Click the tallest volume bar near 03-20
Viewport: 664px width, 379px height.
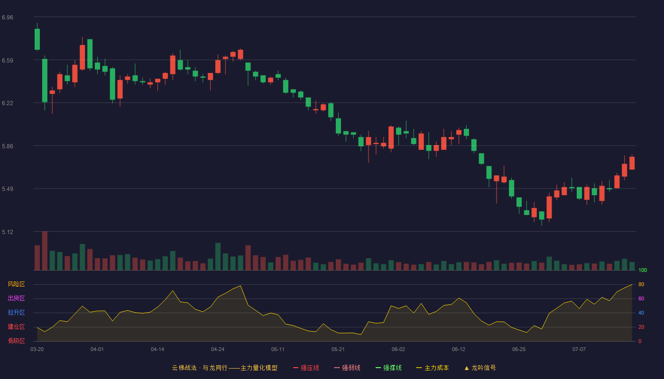[x=45, y=251]
